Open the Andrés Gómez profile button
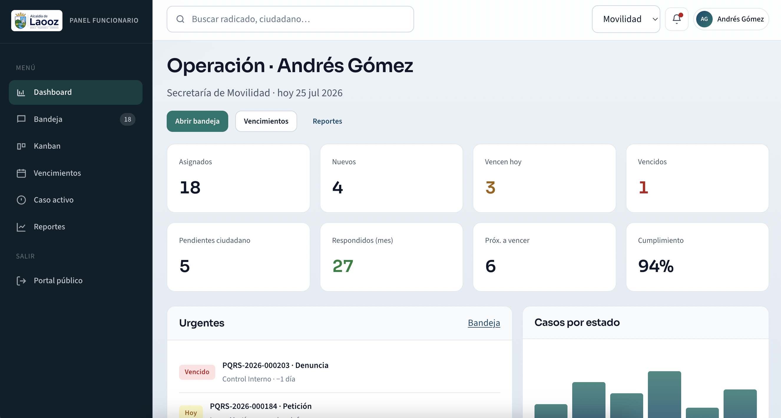 [731, 19]
